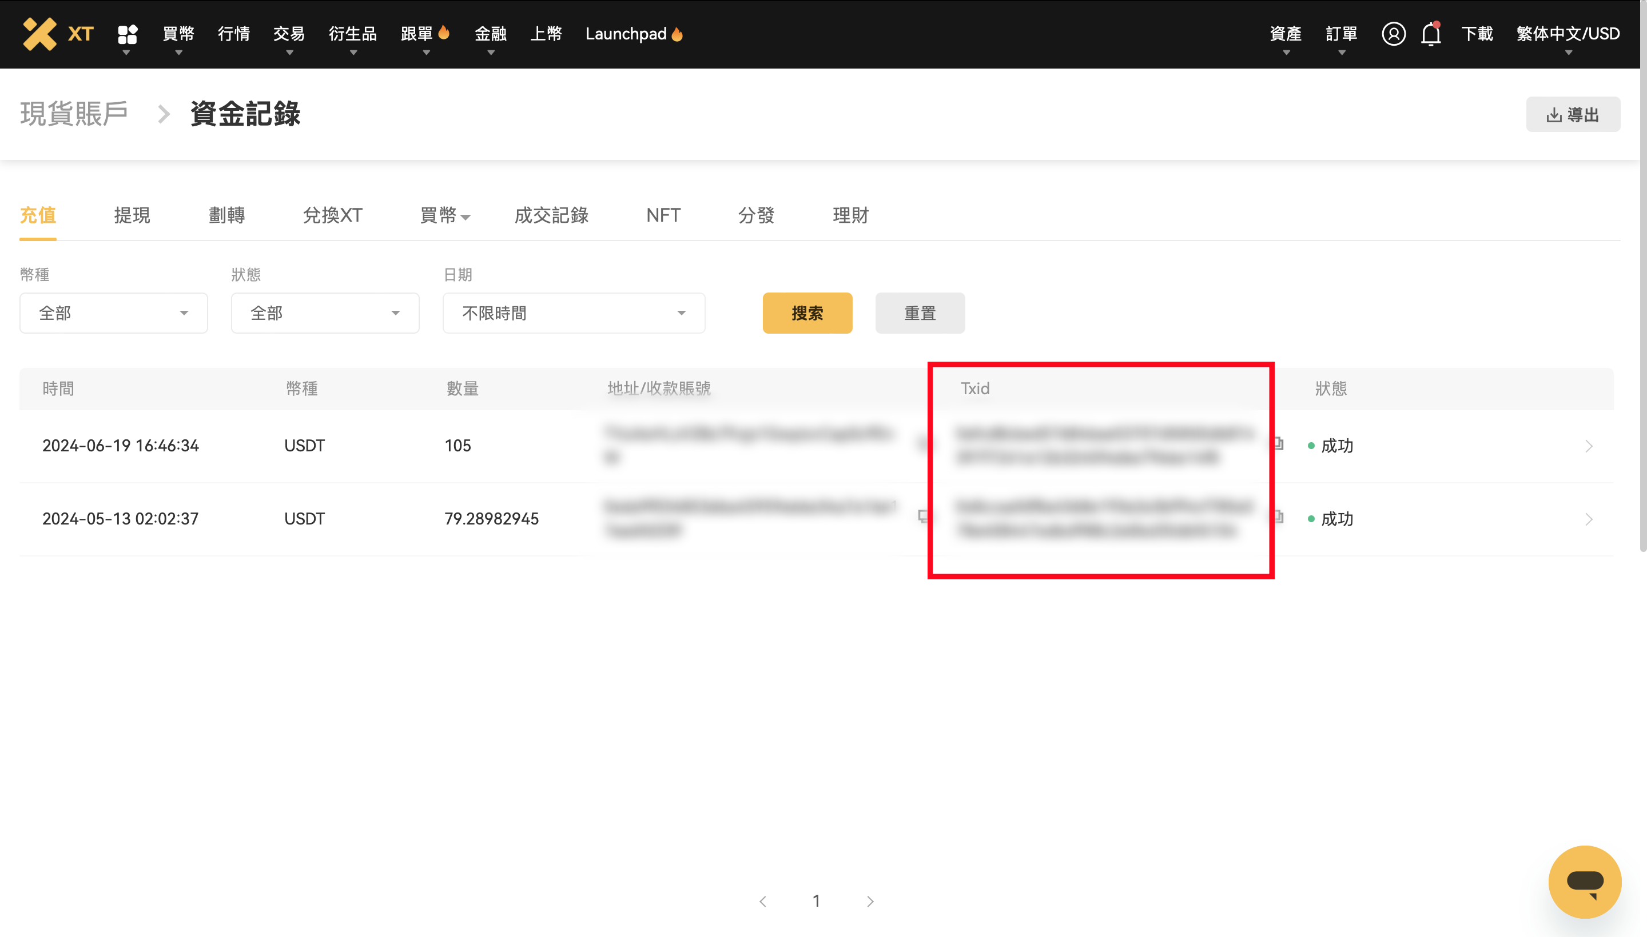Open the 幣種 currency filter dropdown
Image resolution: width=1647 pixels, height=937 pixels.
(x=113, y=313)
